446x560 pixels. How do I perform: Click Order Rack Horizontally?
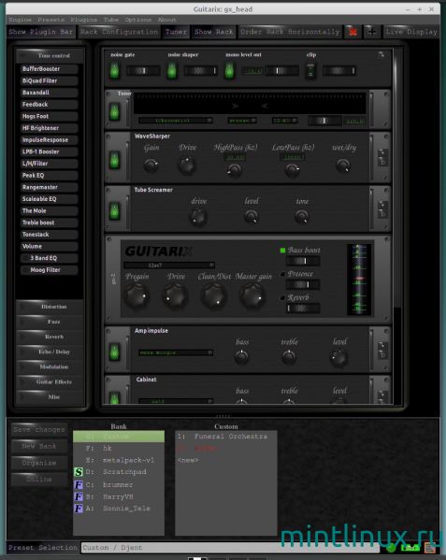(290, 32)
